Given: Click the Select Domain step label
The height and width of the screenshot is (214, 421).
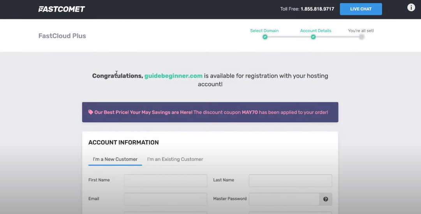Looking at the screenshot, I should pyautogui.click(x=264, y=31).
